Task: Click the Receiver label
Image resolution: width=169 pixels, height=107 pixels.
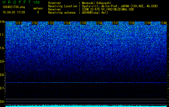Action: pos(55,9)
